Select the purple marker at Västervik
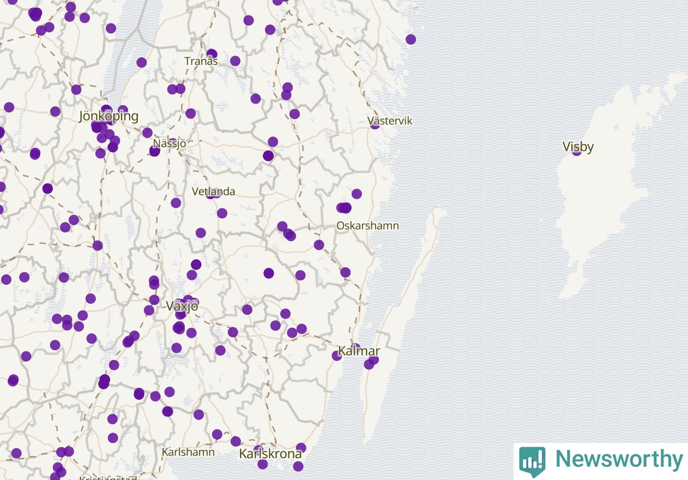Image resolution: width=688 pixels, height=480 pixels. click(x=375, y=124)
